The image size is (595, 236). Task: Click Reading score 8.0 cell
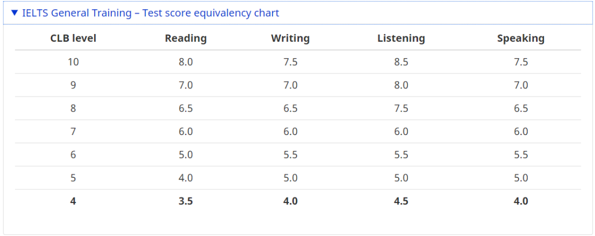[x=186, y=62]
